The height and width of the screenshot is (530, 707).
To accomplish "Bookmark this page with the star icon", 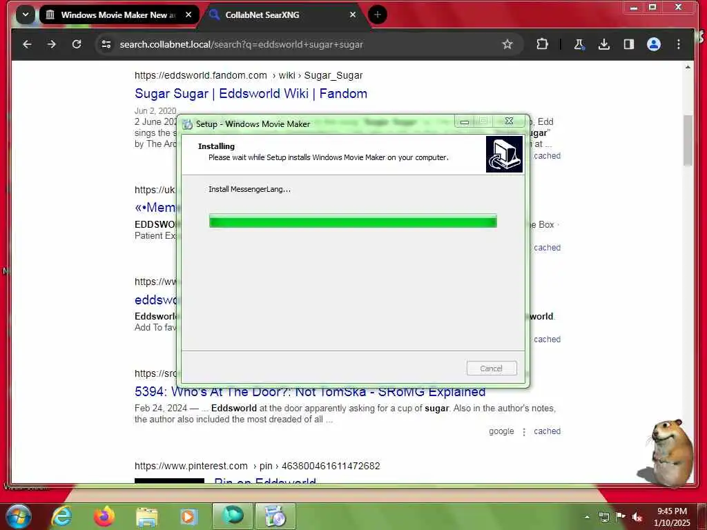I will 507,44.
